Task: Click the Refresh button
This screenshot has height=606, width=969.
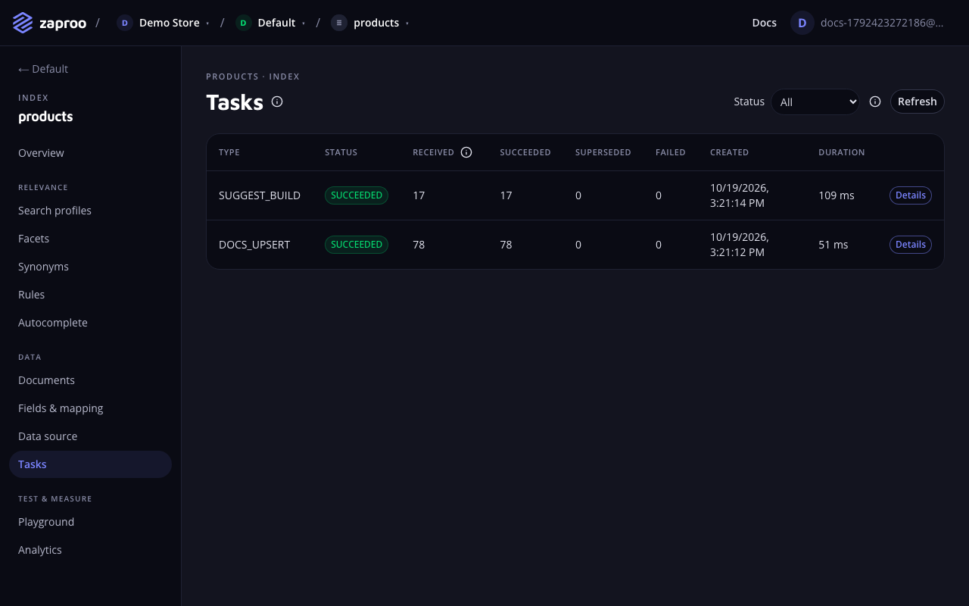Action: (x=917, y=102)
